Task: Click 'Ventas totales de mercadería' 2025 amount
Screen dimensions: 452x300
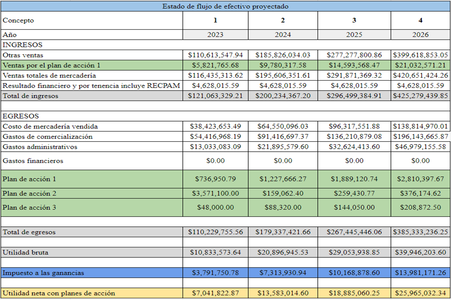Action: [354, 76]
